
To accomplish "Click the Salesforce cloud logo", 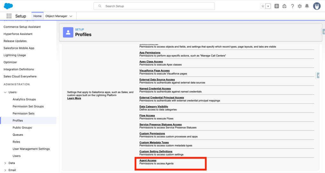I will click(x=8, y=6).
